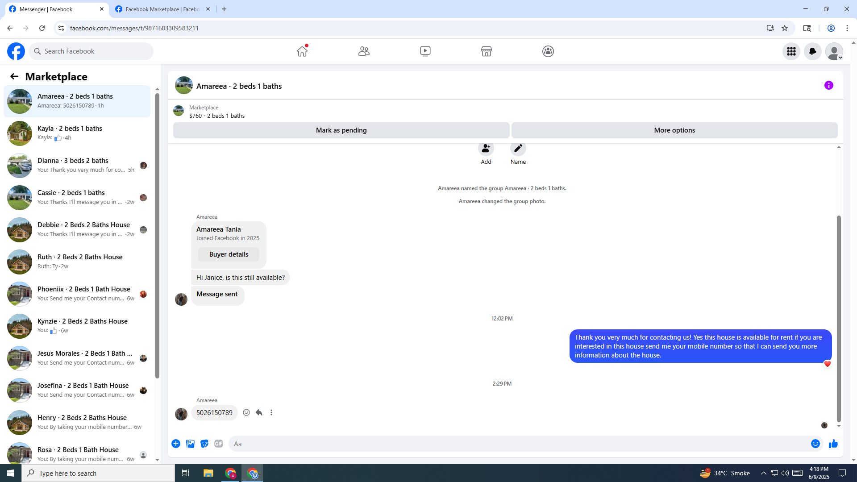The width and height of the screenshot is (857, 482).
Task: React to Amareea's phone number message
Action: [246, 412]
